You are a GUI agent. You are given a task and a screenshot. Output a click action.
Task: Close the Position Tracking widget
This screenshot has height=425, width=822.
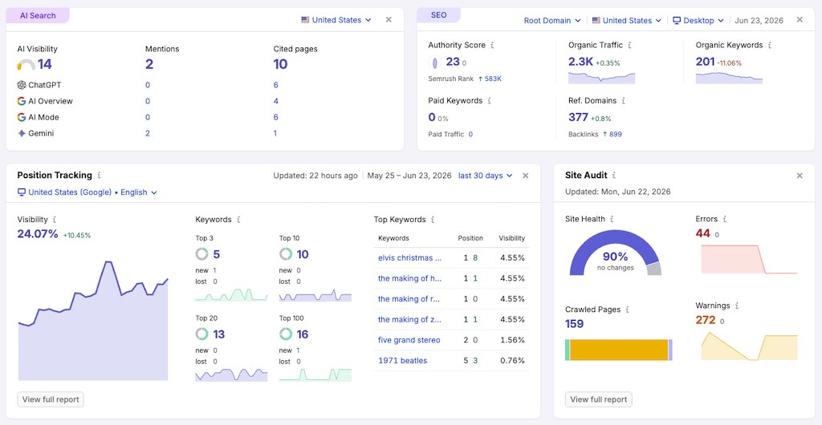[x=525, y=176]
